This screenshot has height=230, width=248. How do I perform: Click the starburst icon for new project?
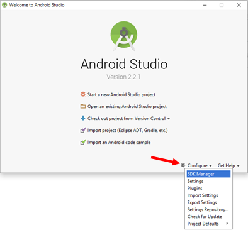pyautogui.click(x=83, y=94)
